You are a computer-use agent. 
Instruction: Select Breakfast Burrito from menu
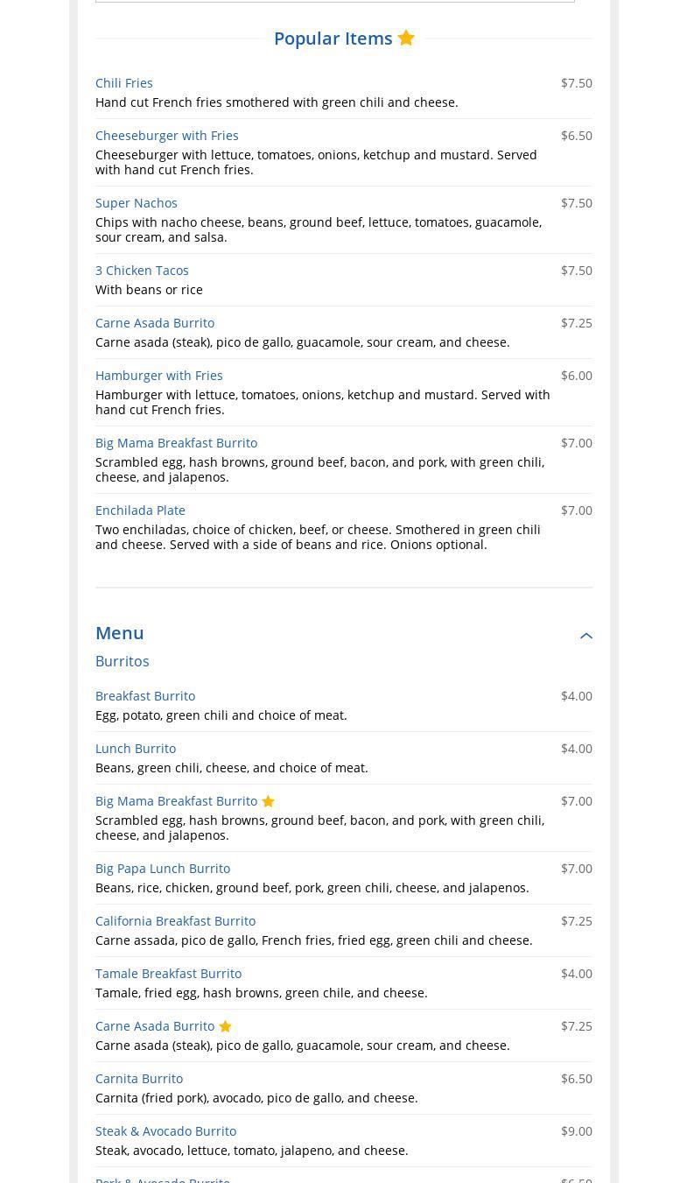click(x=145, y=696)
